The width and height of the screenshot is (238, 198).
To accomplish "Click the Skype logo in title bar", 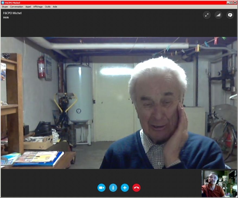I will pyautogui.click(x=3, y=3).
